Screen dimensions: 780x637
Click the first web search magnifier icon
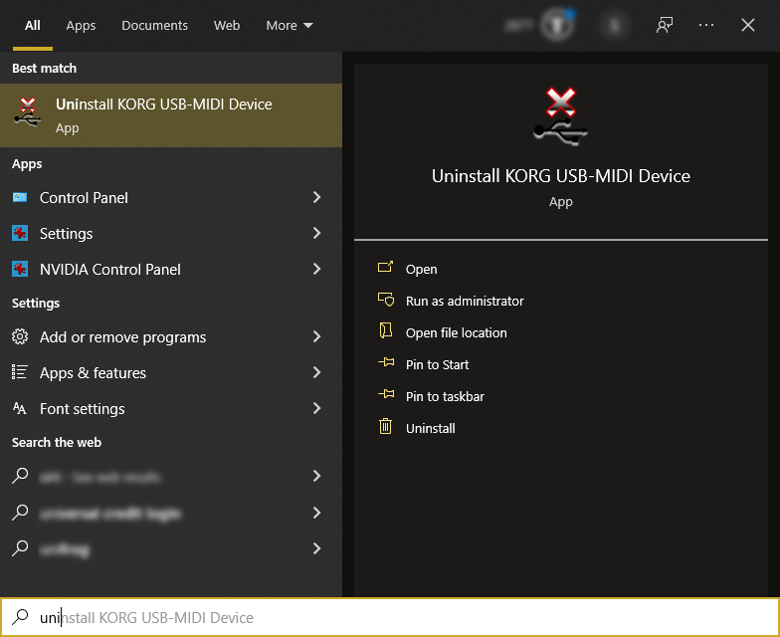(x=20, y=476)
